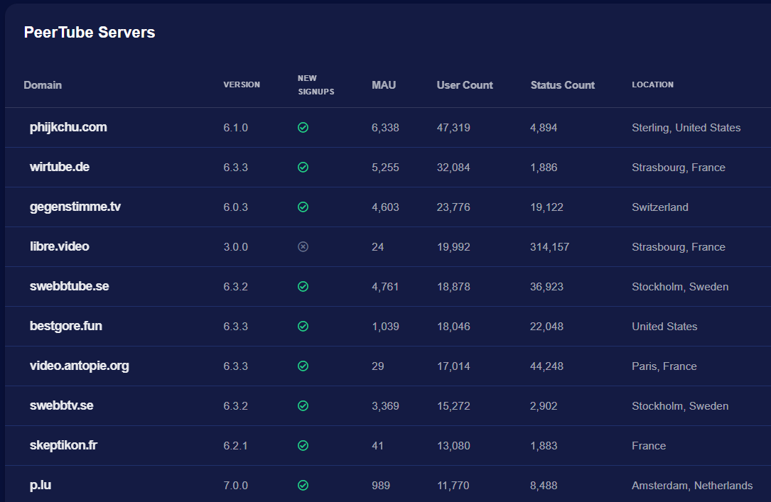Sort by the MAU column header
The image size is (771, 502).
(x=384, y=85)
